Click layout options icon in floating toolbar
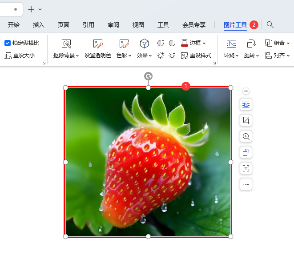This screenshot has width=294, height=262. tap(246, 104)
